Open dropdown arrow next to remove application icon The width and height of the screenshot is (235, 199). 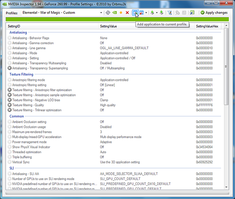[x=146, y=13]
